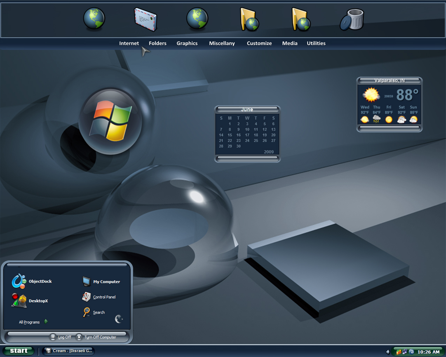Click Thursday's 84°F forecast temperature
This screenshot has height=357, width=446.
(377, 113)
